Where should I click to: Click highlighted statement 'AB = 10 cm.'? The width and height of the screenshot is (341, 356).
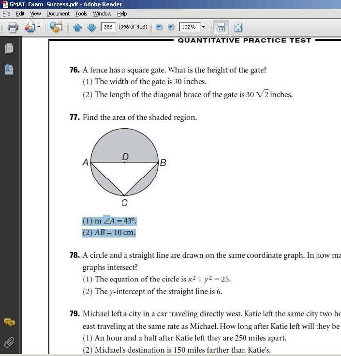[x=109, y=233]
